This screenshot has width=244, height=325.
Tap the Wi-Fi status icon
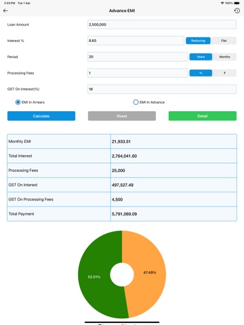pos(222,3)
